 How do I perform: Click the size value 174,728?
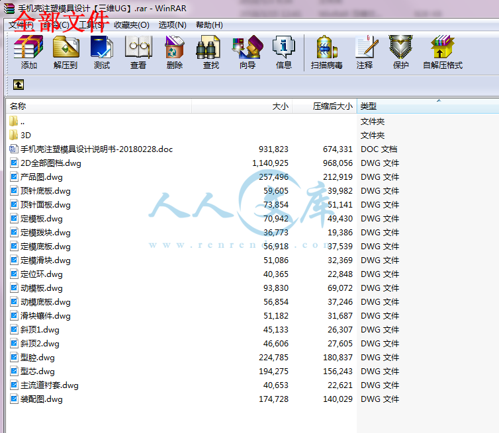(x=274, y=399)
